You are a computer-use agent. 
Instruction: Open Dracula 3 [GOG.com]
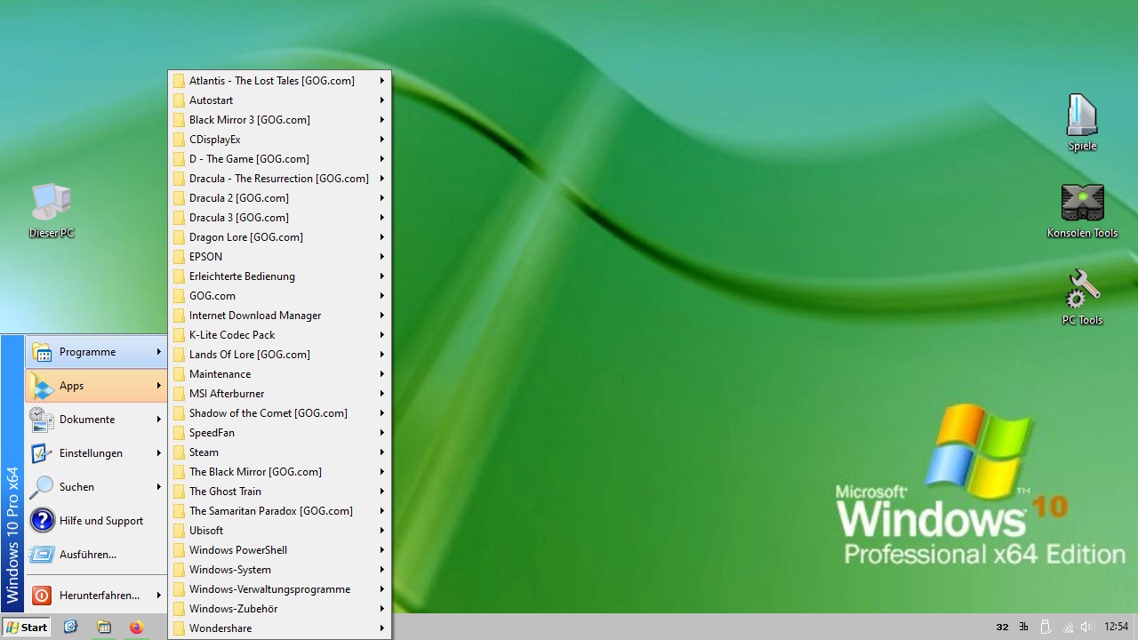point(279,218)
